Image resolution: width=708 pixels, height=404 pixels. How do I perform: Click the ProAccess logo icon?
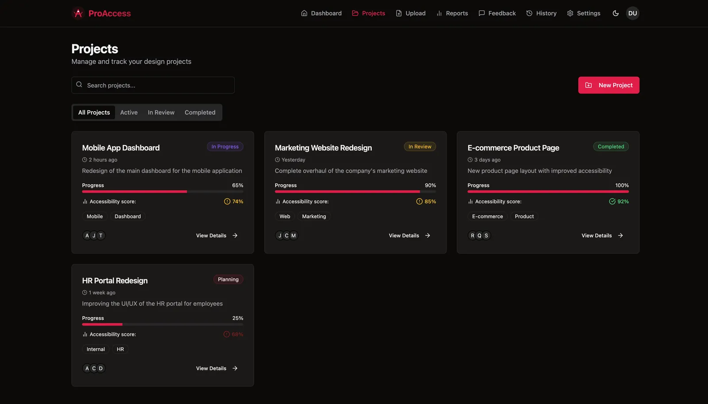(78, 13)
